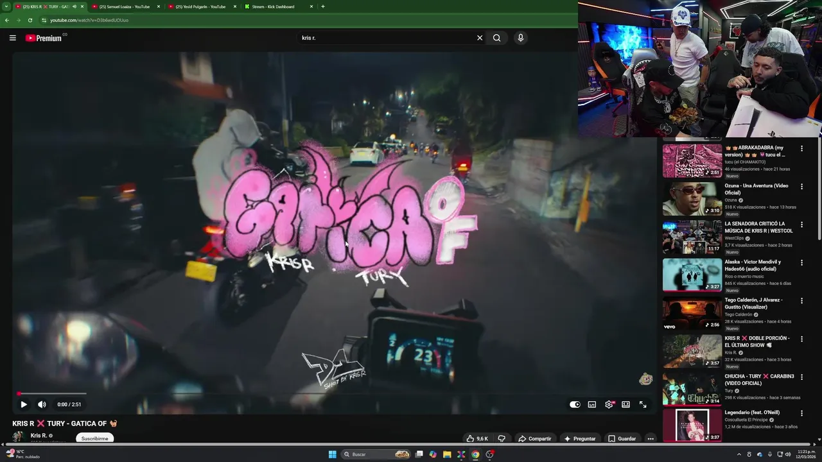Open Ozuna - Una Aventura video title
The height and width of the screenshot is (462, 822).
pos(756,189)
